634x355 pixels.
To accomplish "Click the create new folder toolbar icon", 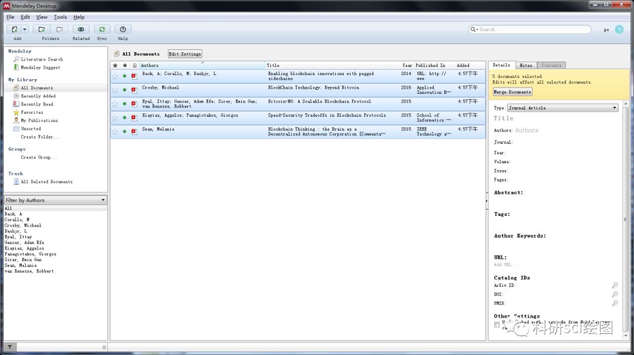I will 41,29.
